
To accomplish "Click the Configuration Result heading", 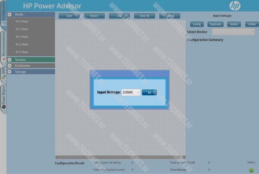I will (x=70, y=163).
